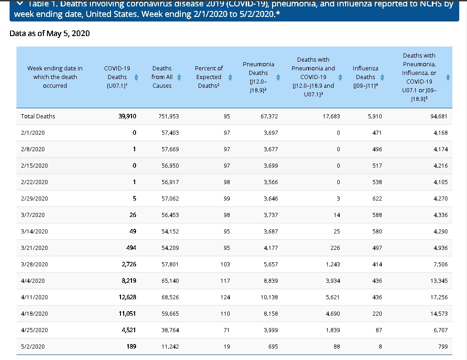Click the 12,628 COVID-19 deaths cell
The image size is (467, 360).
[127, 297]
